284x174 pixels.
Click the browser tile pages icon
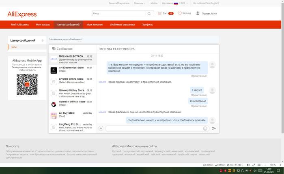point(259,165)
